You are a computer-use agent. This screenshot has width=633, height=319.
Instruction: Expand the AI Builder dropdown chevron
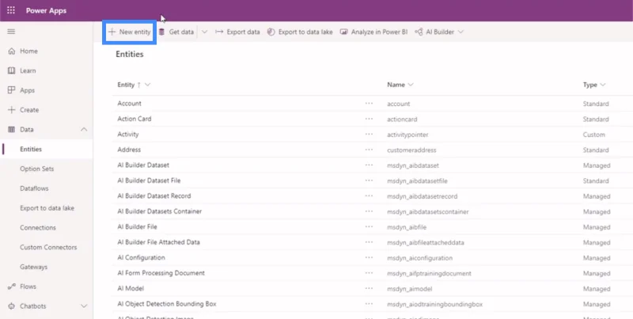point(461,32)
